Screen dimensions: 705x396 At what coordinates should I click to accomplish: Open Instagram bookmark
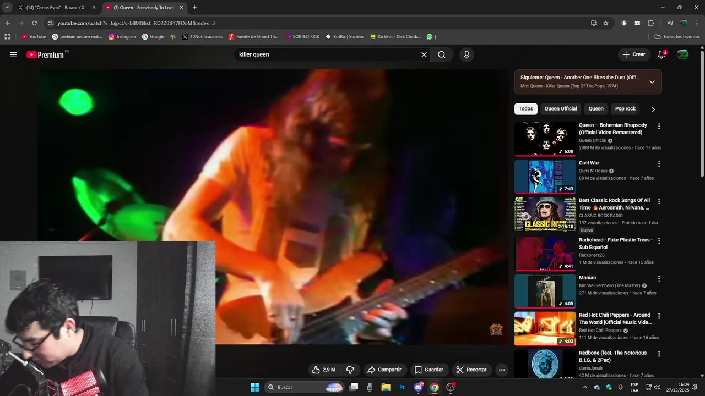122,37
